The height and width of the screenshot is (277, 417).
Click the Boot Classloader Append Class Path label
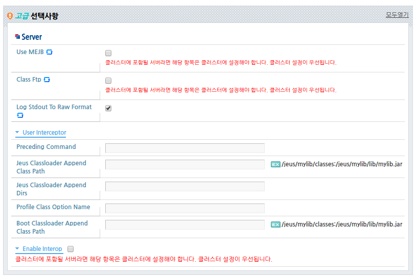(52, 228)
